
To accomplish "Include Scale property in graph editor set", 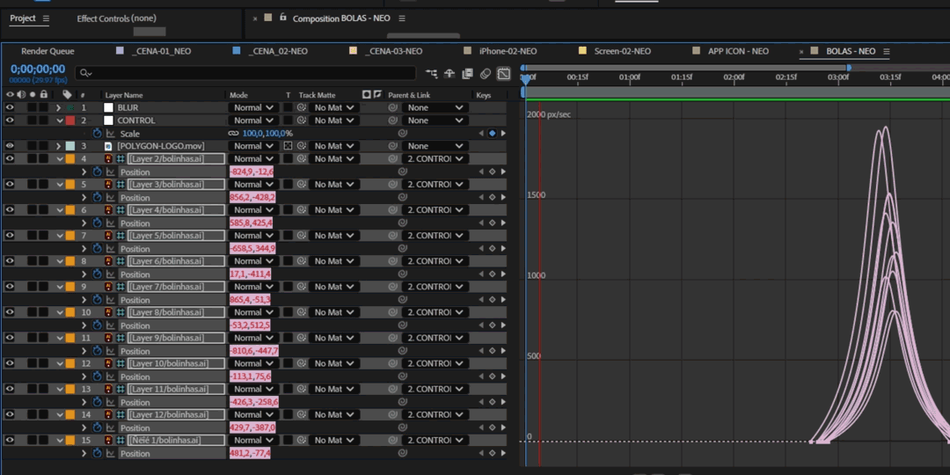I will 110,134.
